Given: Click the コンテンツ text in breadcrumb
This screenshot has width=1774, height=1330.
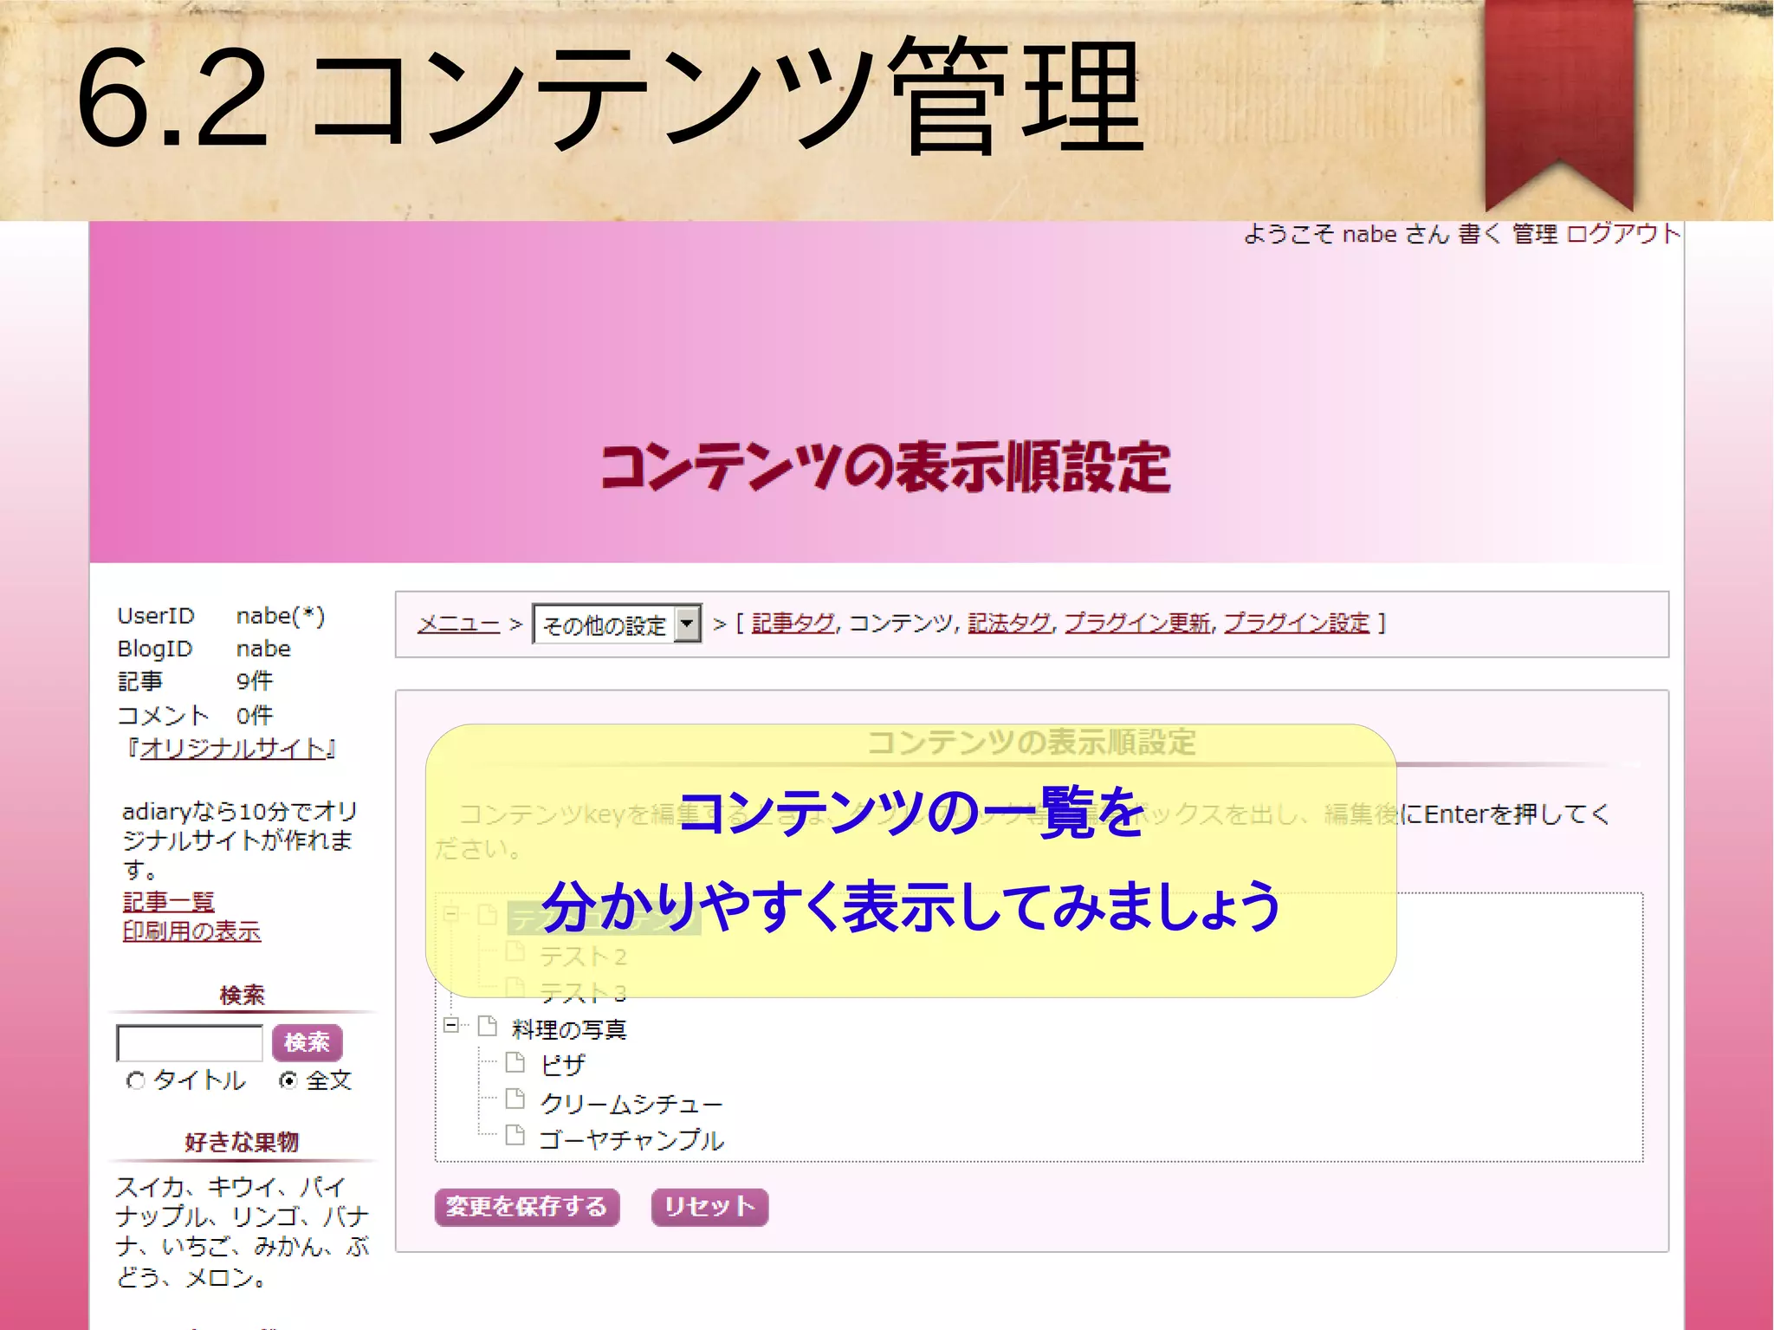Looking at the screenshot, I should tap(900, 622).
